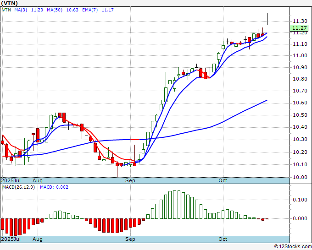Click the Oct marker on MACD timeline

click(223, 239)
